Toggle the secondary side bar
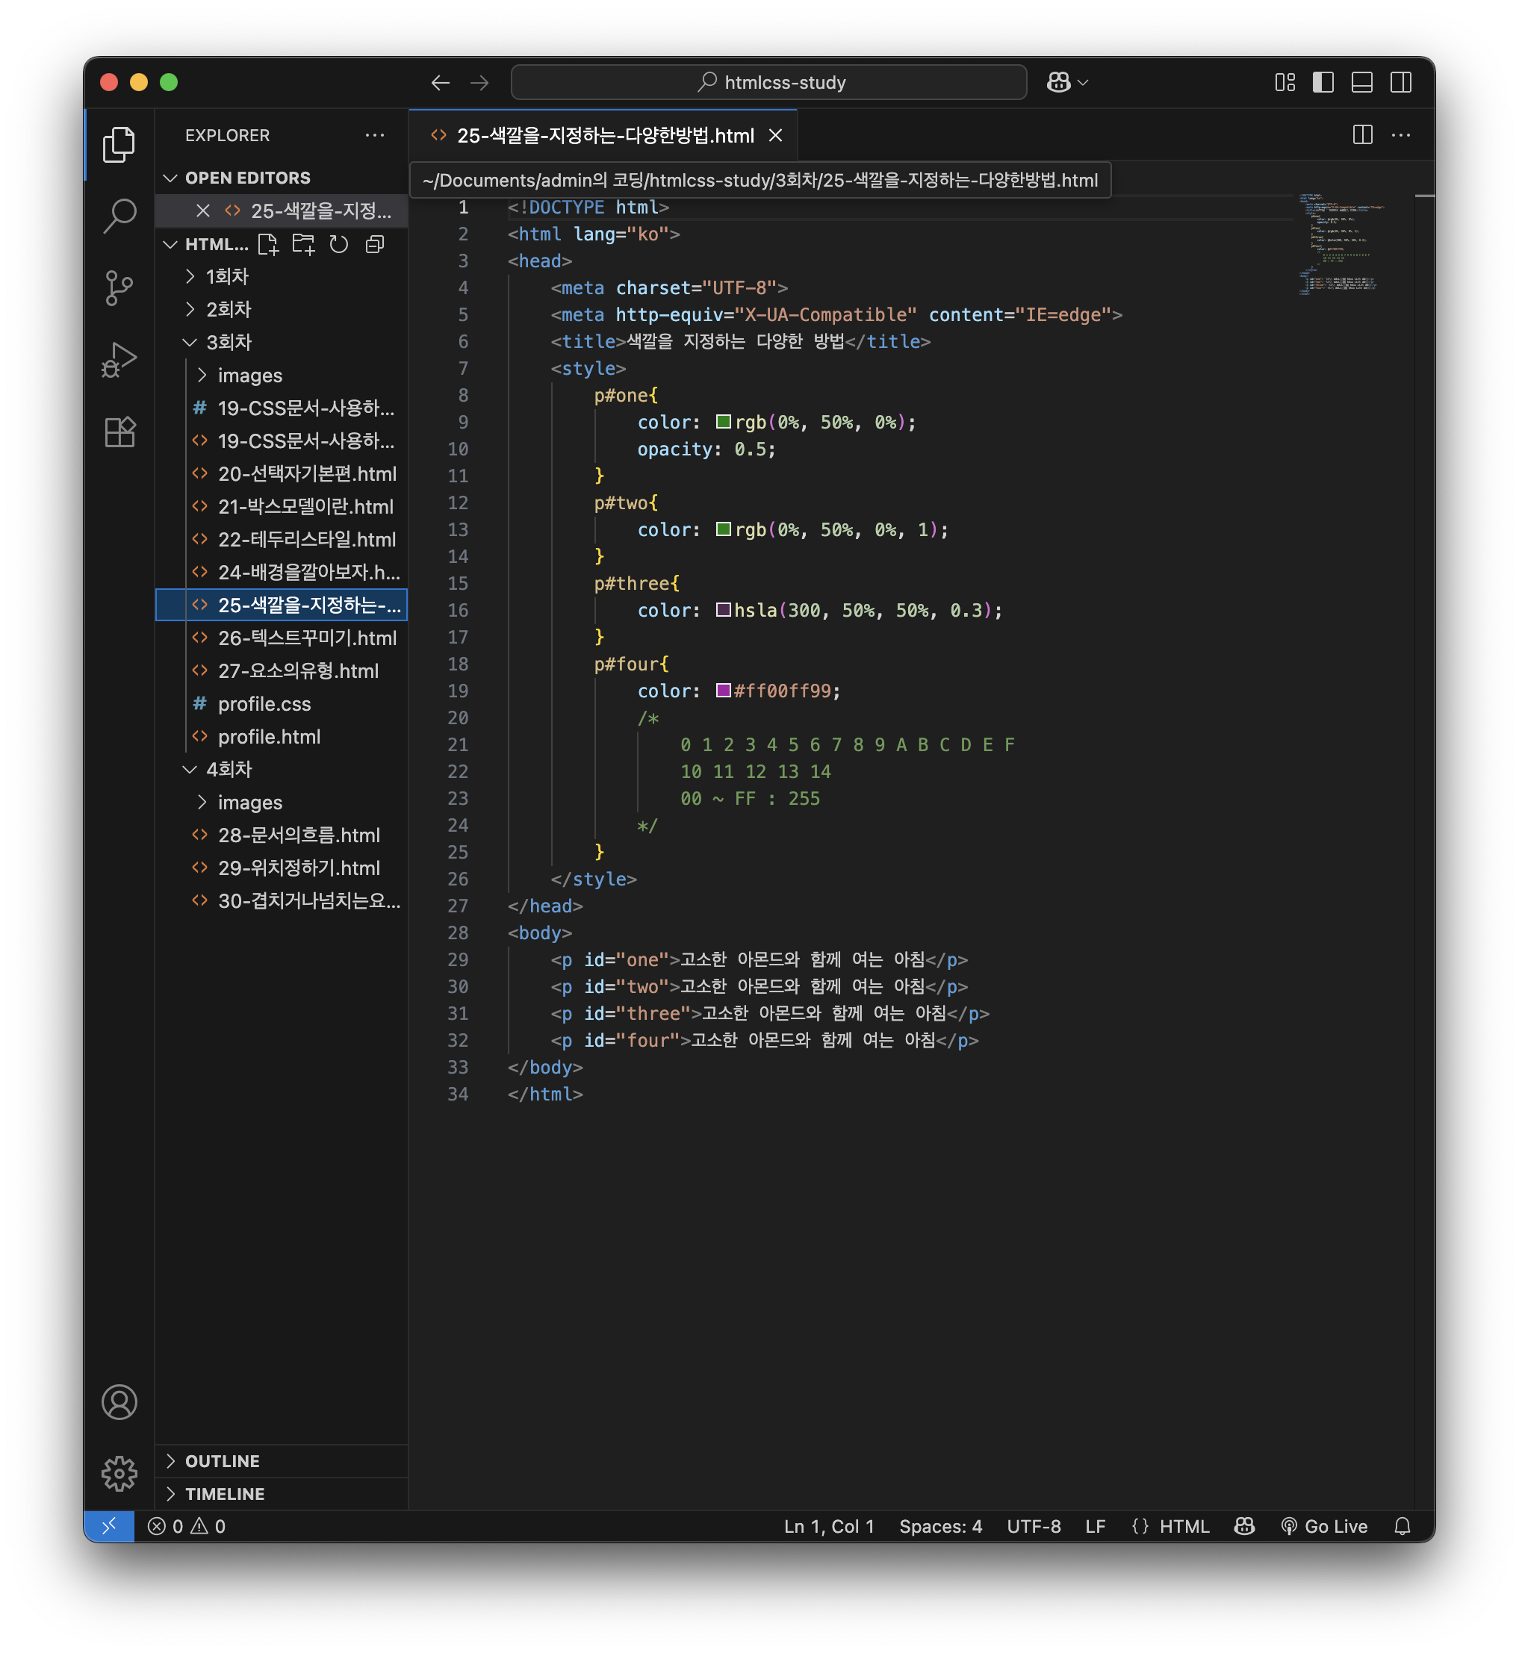The image size is (1519, 1653). (1401, 82)
